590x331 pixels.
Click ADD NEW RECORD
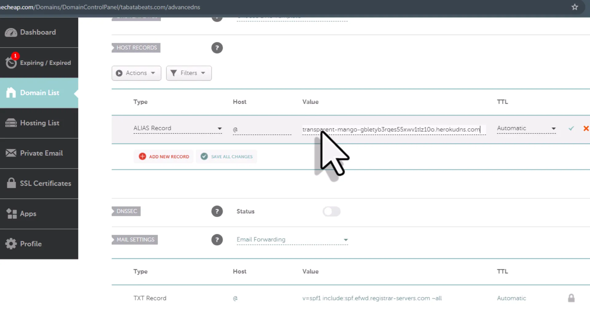(x=163, y=156)
